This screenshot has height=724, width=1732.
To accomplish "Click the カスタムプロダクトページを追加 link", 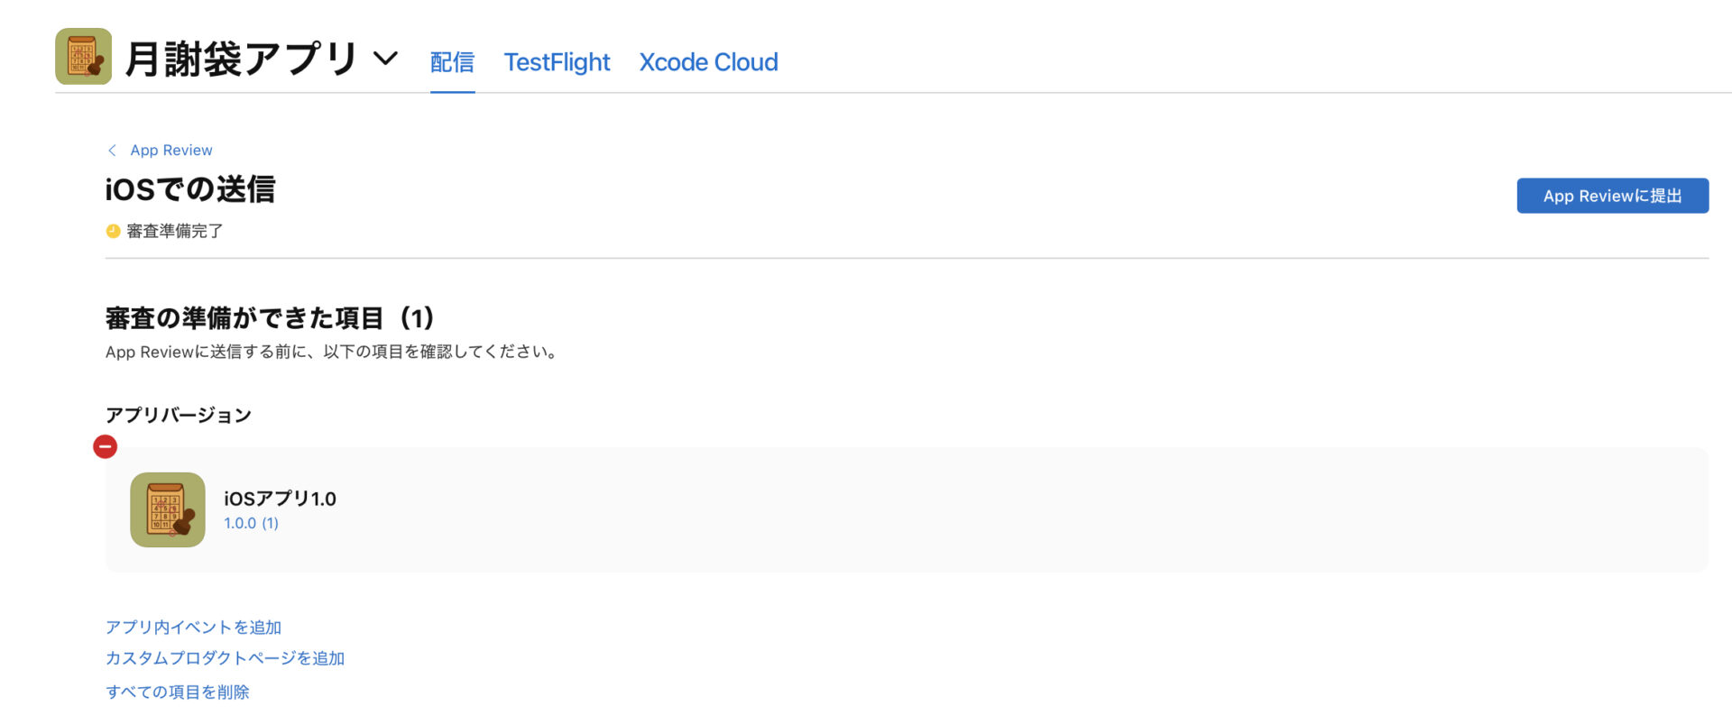I will 226,658.
